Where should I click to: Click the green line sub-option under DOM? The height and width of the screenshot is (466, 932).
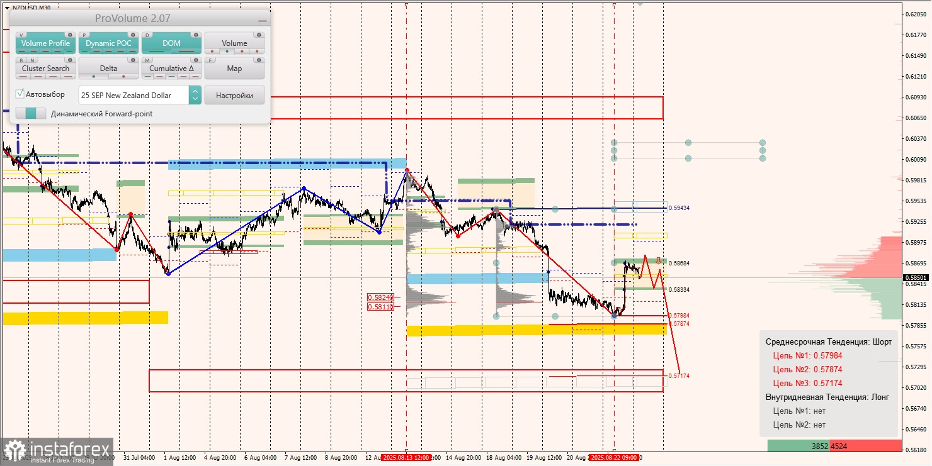click(156, 51)
